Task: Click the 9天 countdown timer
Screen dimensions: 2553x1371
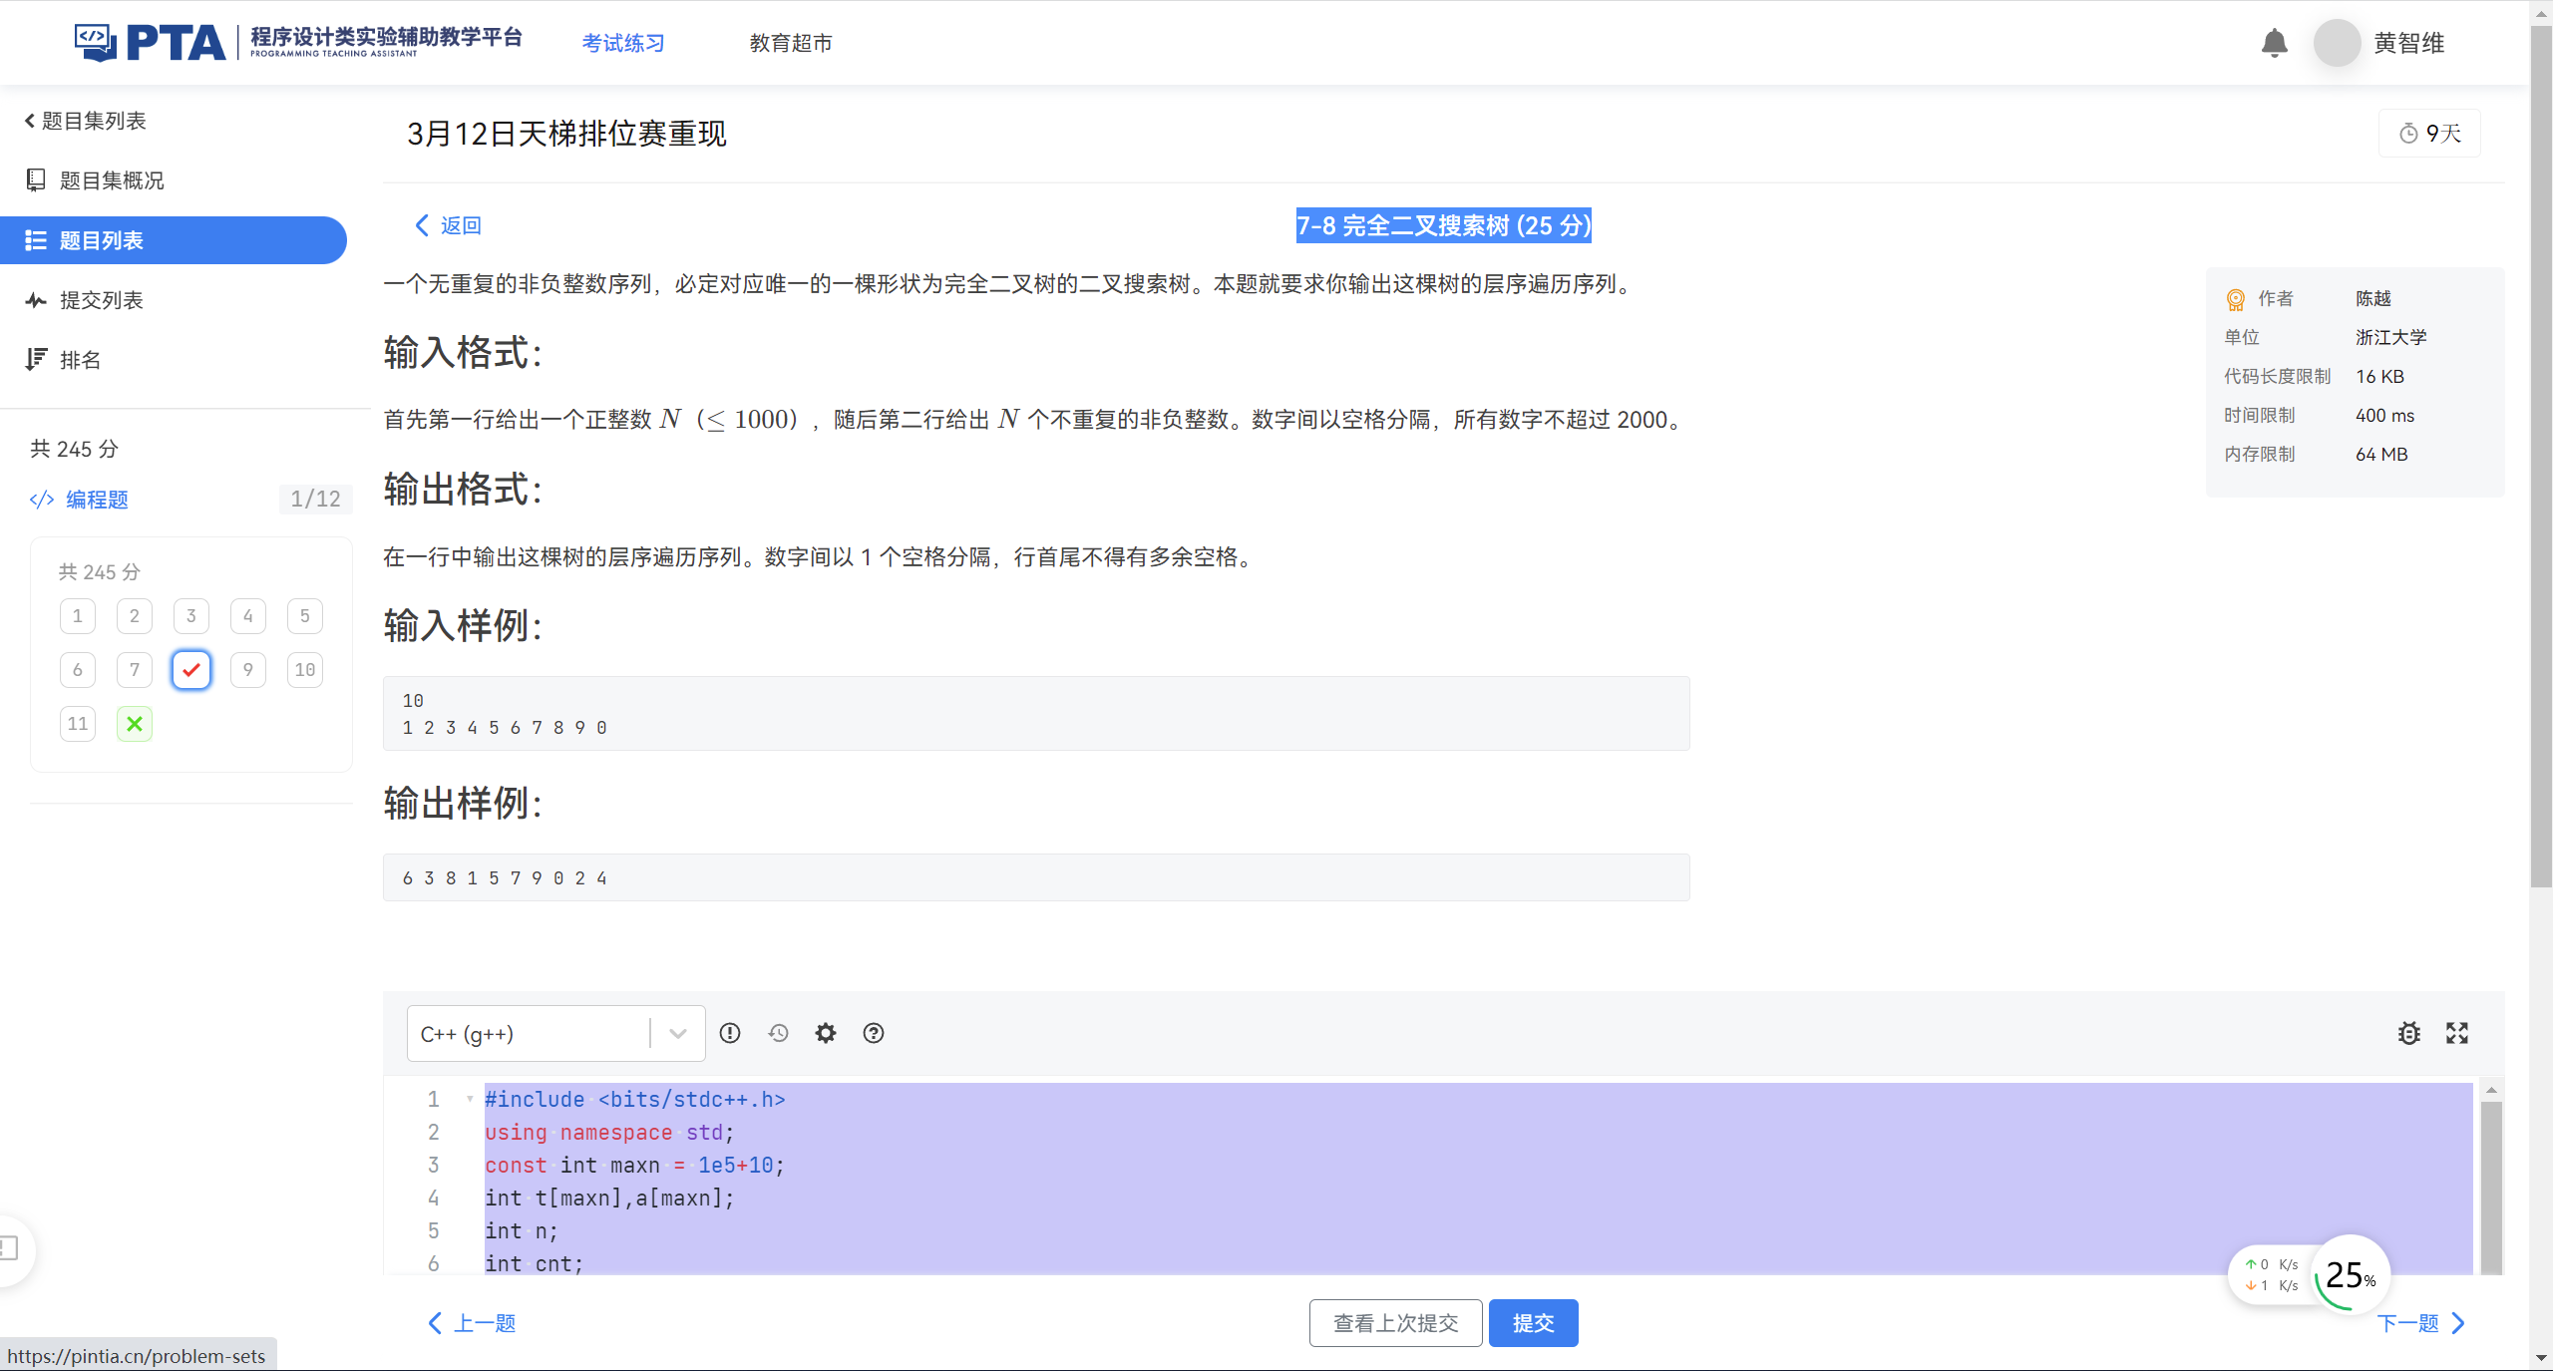Action: click(x=2429, y=134)
